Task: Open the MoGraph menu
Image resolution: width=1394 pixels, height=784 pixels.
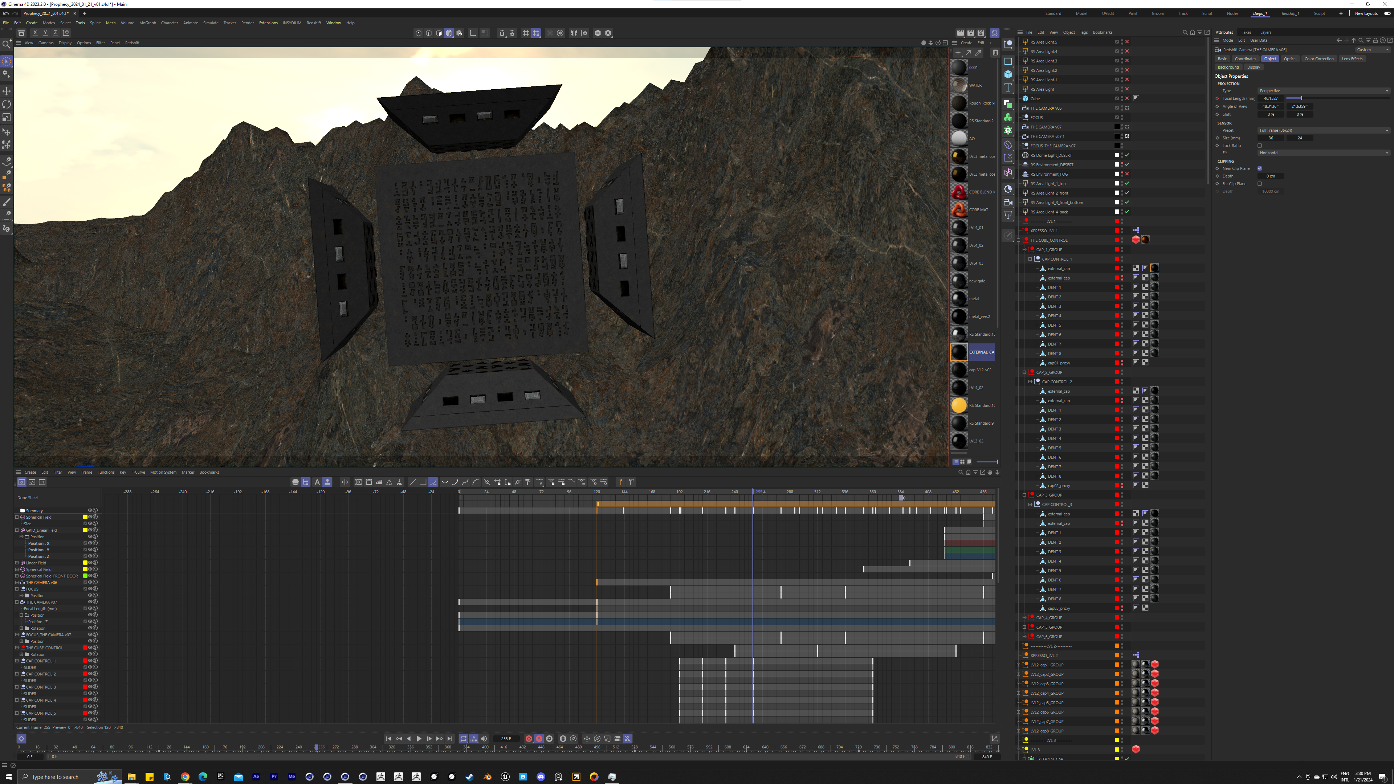Action: (x=147, y=23)
